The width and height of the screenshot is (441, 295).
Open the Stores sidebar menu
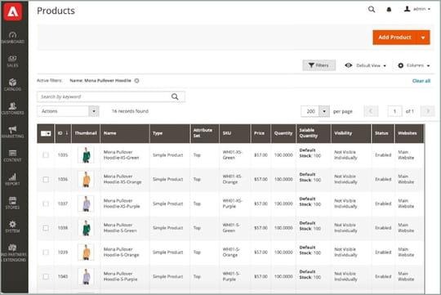[x=12, y=203]
